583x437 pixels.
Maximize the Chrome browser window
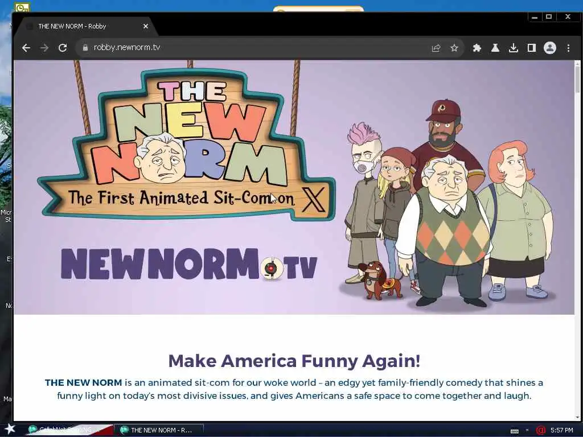pyautogui.click(x=549, y=17)
